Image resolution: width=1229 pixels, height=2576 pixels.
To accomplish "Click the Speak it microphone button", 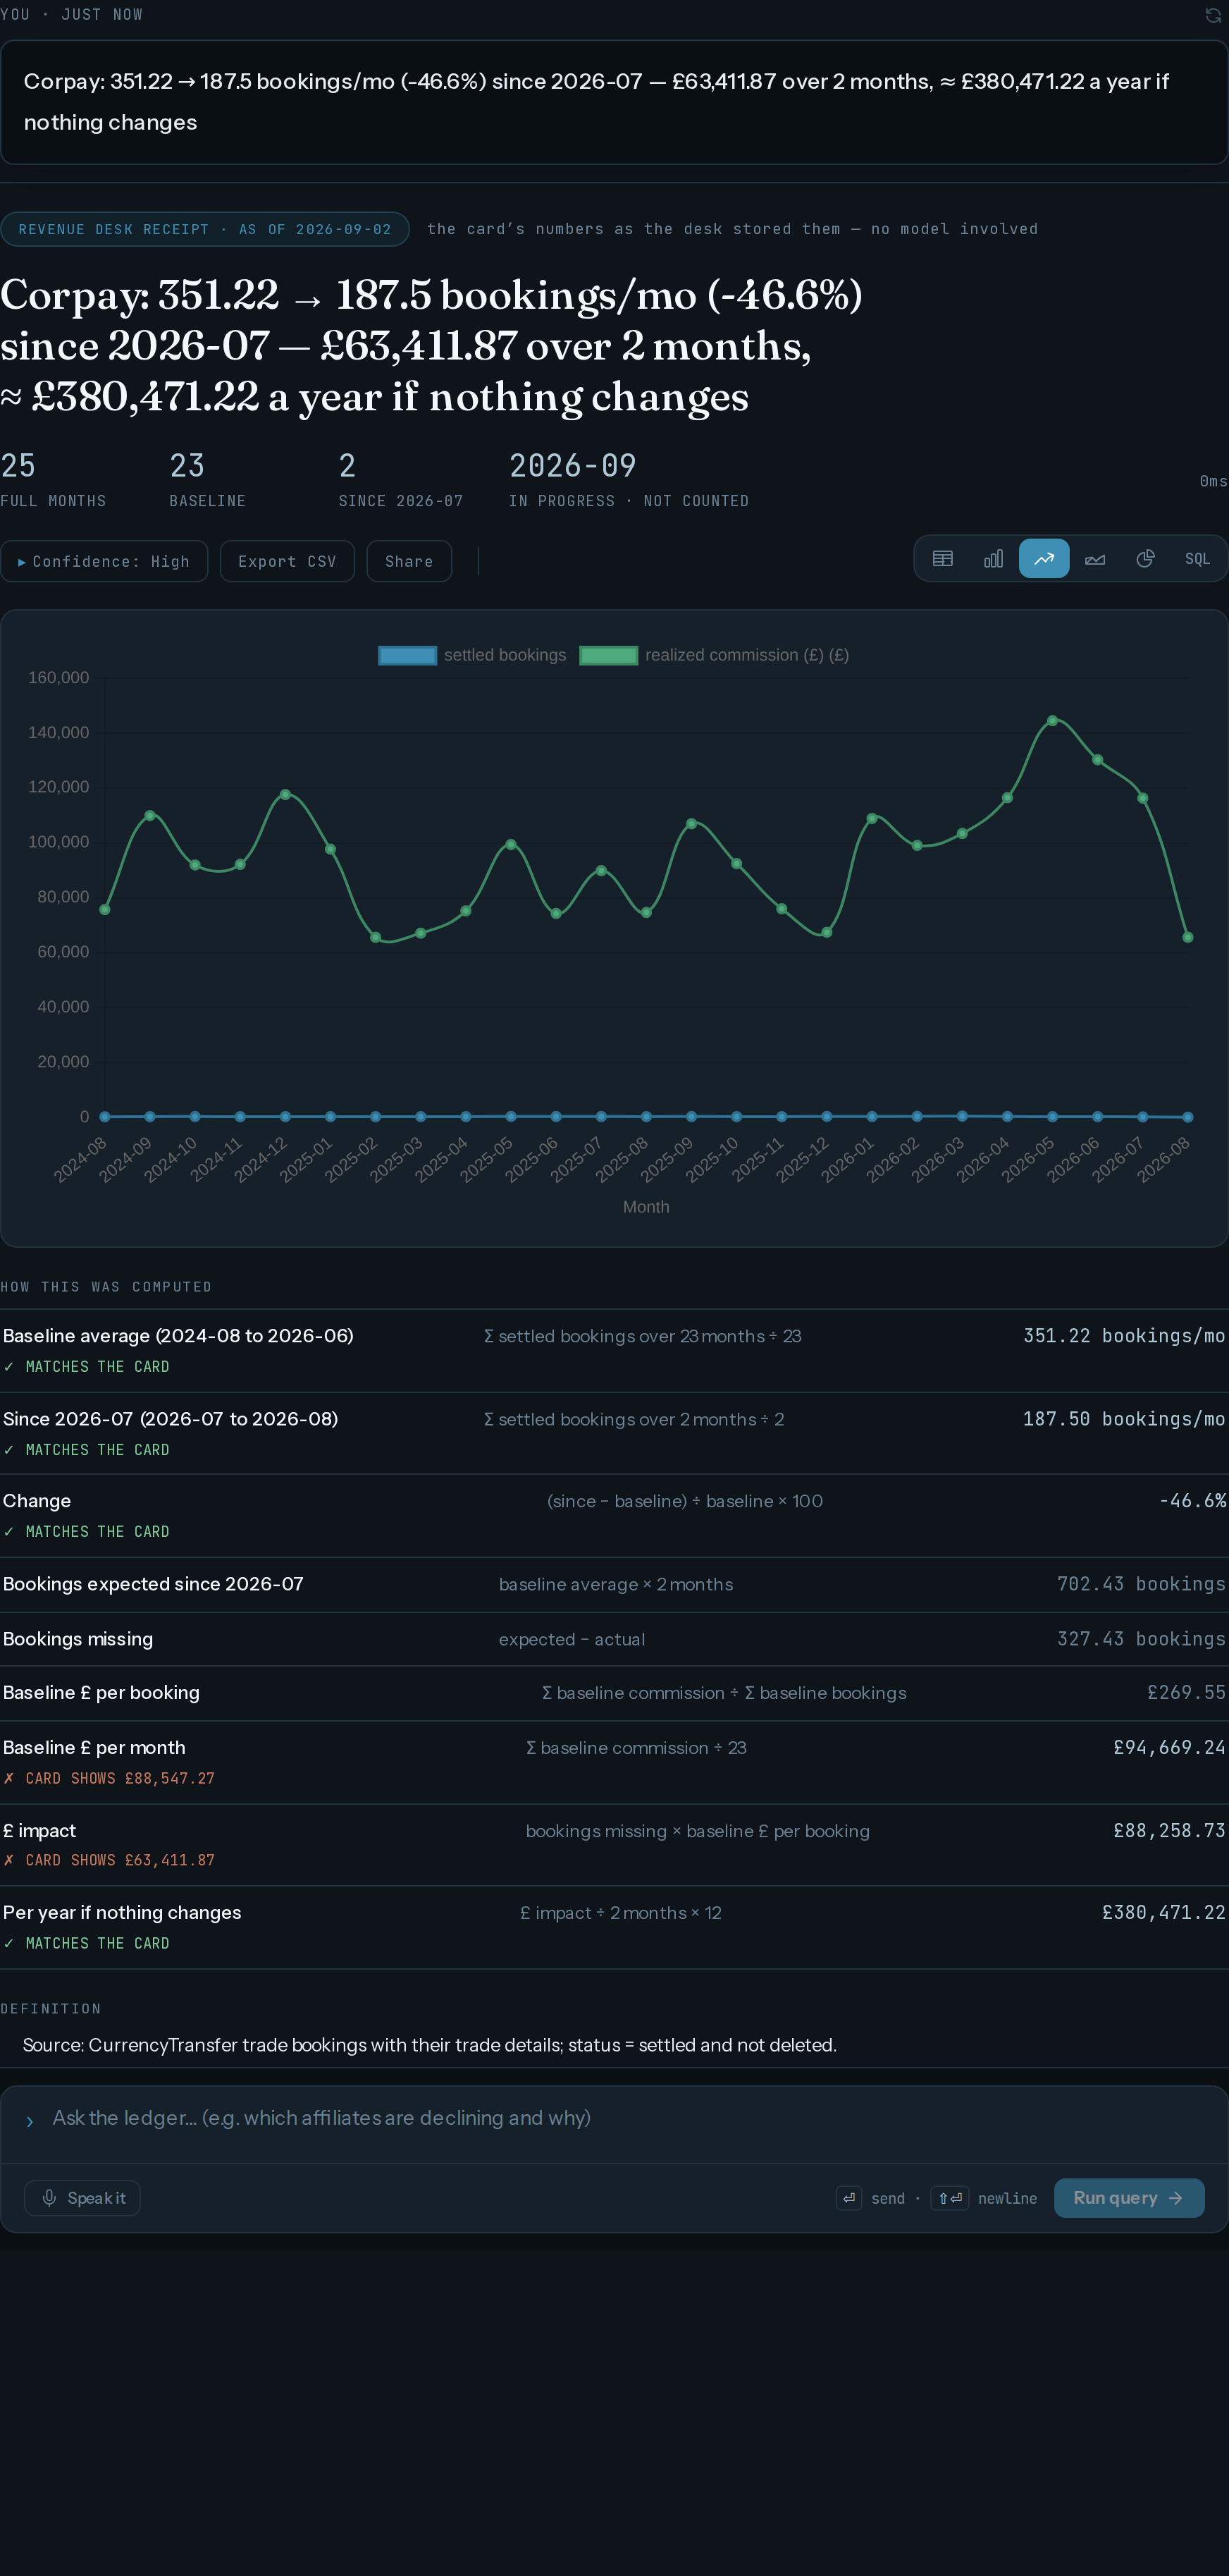I will 82,2197.
